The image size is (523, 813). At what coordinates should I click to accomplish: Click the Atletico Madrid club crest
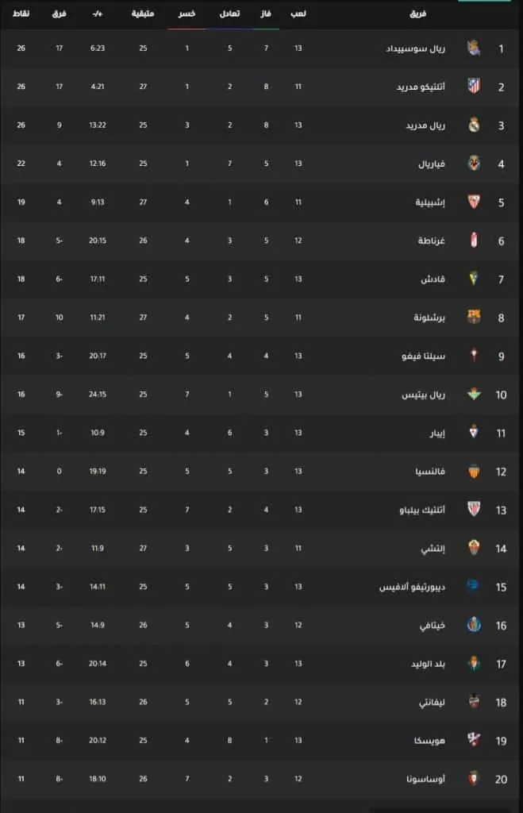pyautogui.click(x=474, y=87)
